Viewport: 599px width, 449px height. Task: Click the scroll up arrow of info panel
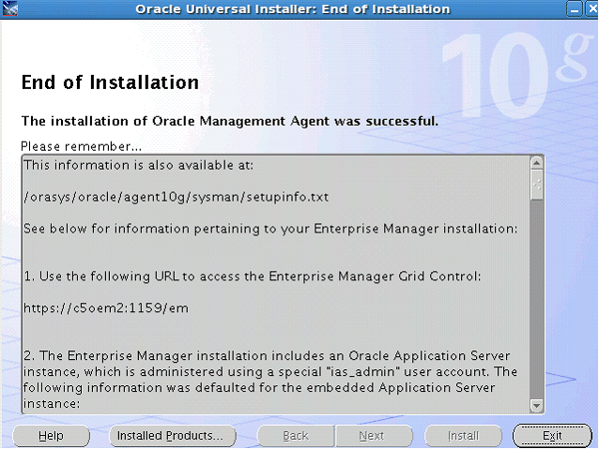point(537,161)
